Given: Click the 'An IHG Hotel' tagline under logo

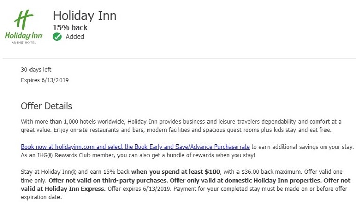Looking at the screenshot, I should pyautogui.click(x=24, y=42).
